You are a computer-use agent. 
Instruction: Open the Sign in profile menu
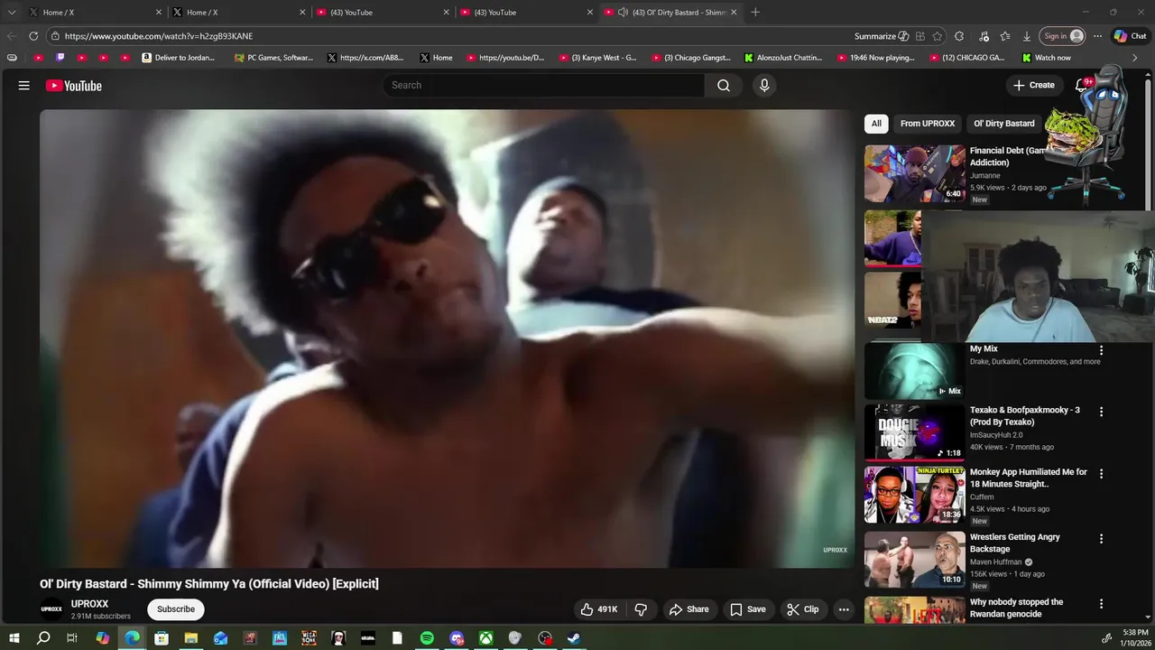pyautogui.click(x=1063, y=36)
